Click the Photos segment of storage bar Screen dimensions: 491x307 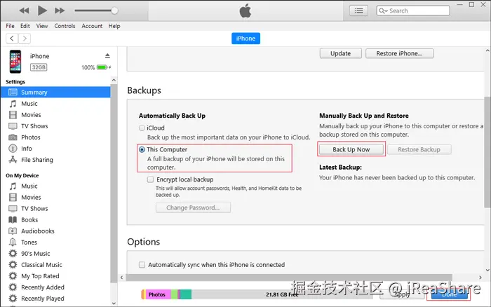click(x=158, y=294)
